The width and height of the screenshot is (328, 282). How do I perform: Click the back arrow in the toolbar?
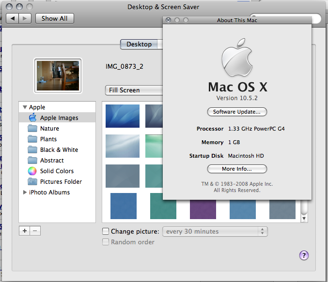pos(13,18)
